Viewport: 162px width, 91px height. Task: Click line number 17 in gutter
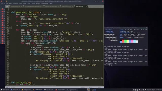coord(8,28)
